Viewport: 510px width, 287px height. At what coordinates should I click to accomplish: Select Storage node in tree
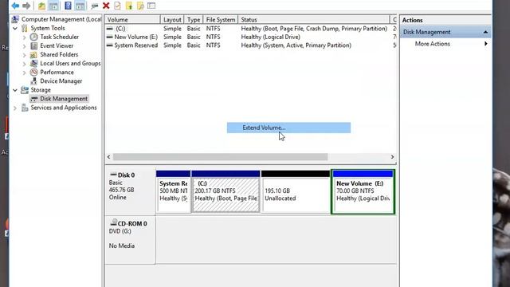pyautogui.click(x=41, y=89)
